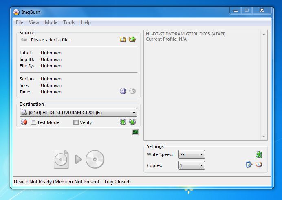Click the File Sys value 'Unknown'
The image size is (282, 200).
[x=51, y=66]
